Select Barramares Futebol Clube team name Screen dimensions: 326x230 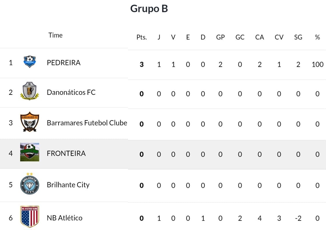point(87,123)
